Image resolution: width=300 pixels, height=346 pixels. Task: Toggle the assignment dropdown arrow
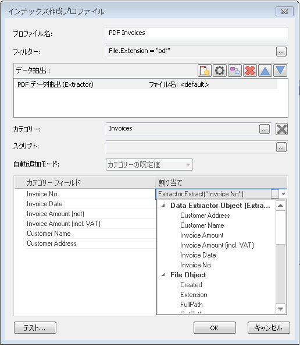283,195
